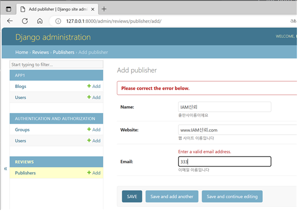Open Publishers in the Reviews sidebar section
Viewport: 298px width, 211px height.
pyautogui.click(x=25, y=173)
